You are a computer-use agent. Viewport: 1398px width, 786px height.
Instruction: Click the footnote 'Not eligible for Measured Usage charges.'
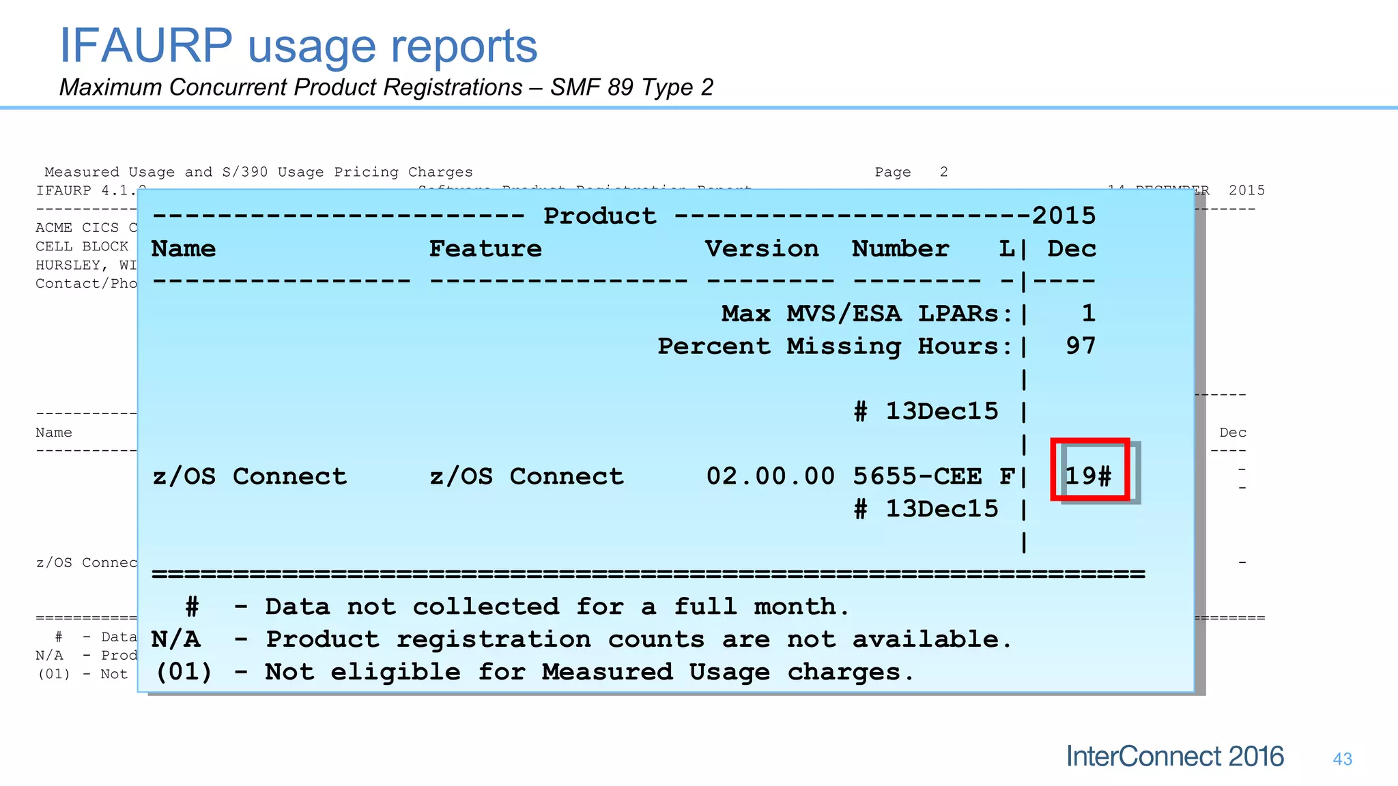coord(590,672)
